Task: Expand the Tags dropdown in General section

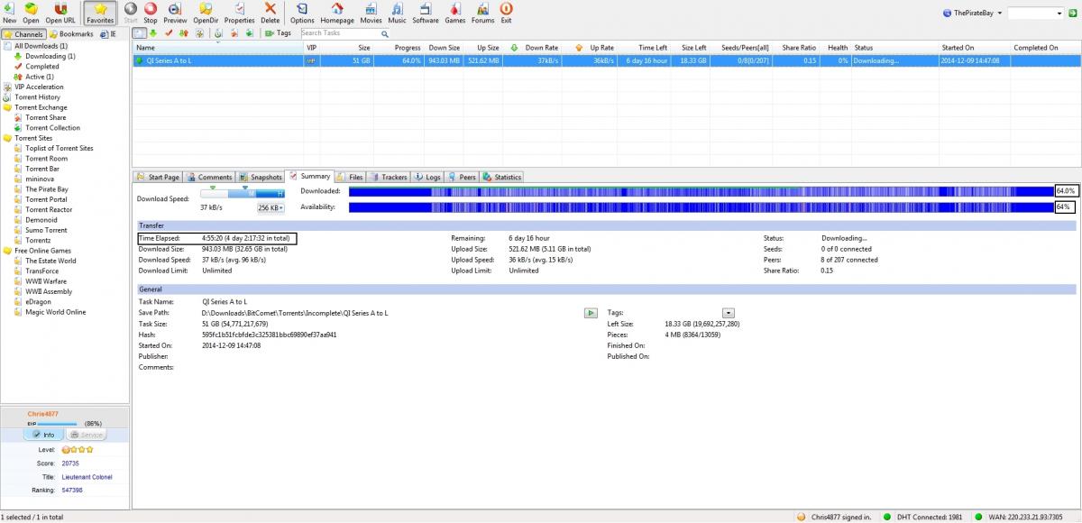Action: (729, 313)
